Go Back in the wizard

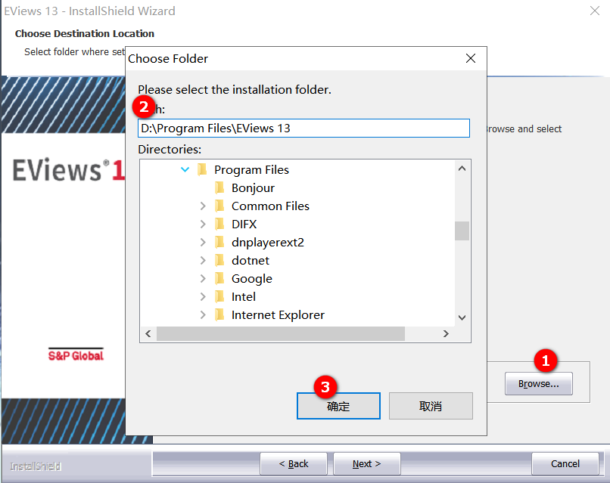[x=294, y=463]
